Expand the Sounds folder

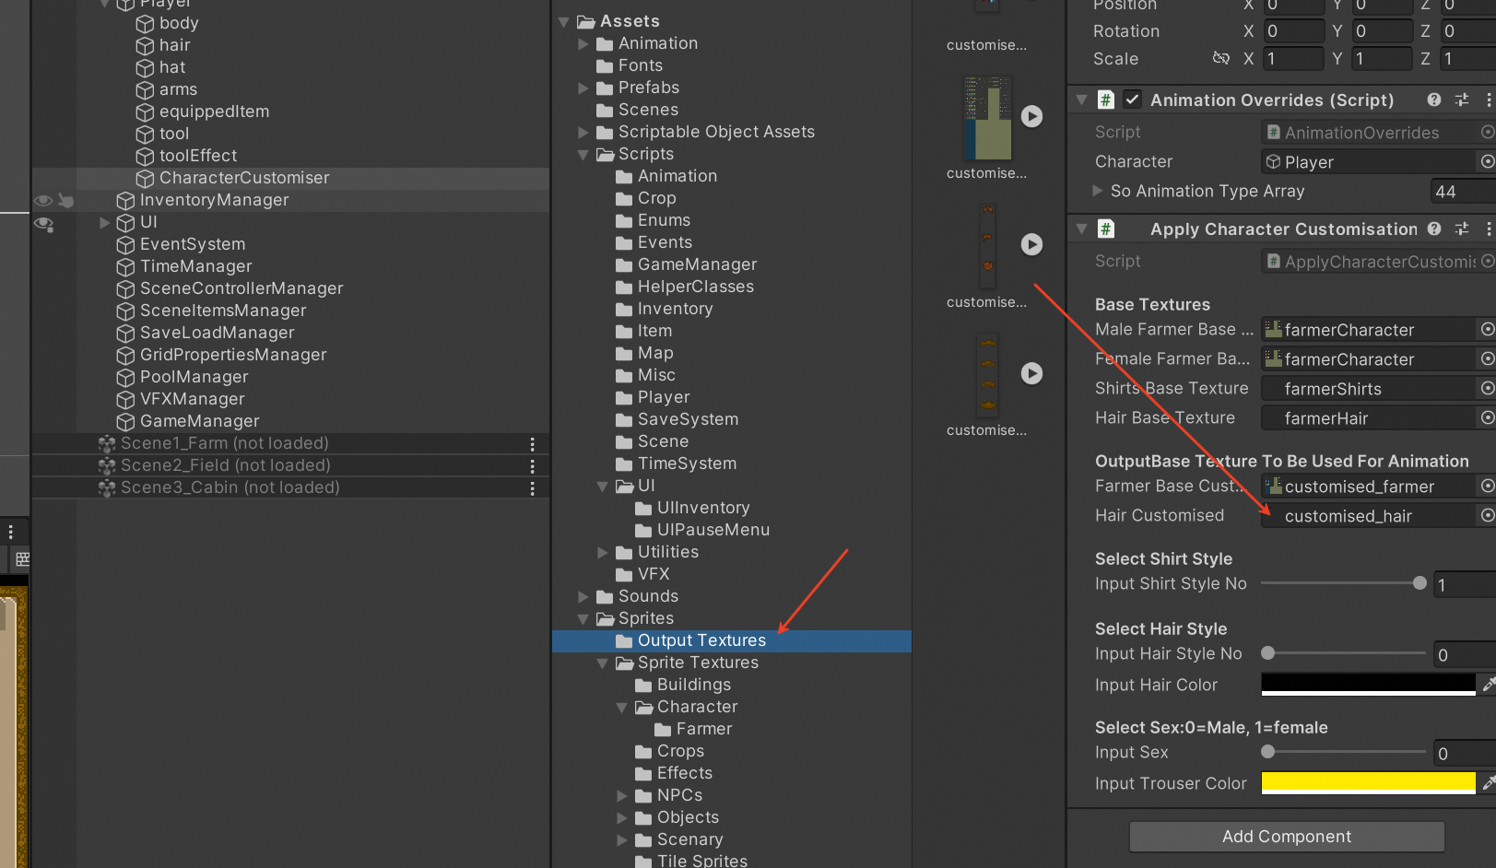click(x=583, y=596)
